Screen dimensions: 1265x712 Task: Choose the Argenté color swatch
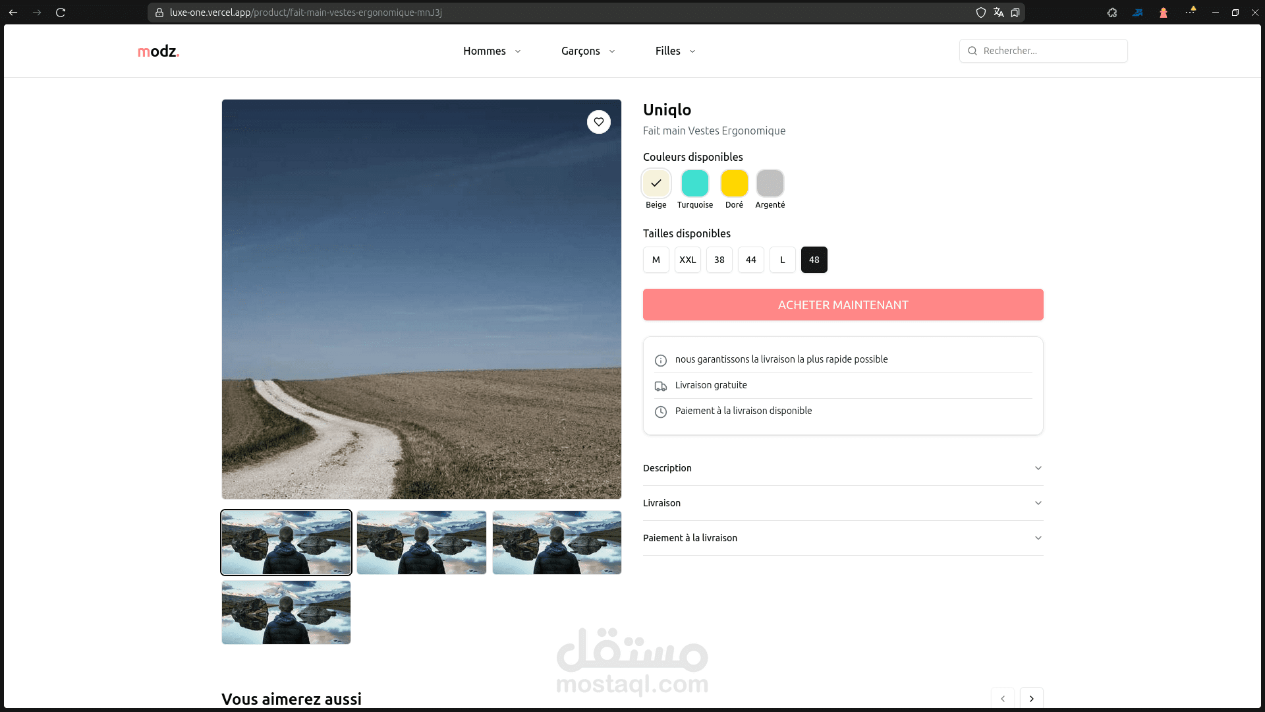pyautogui.click(x=770, y=183)
